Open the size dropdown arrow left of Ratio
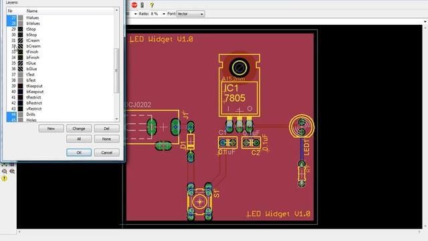 coord(135,14)
